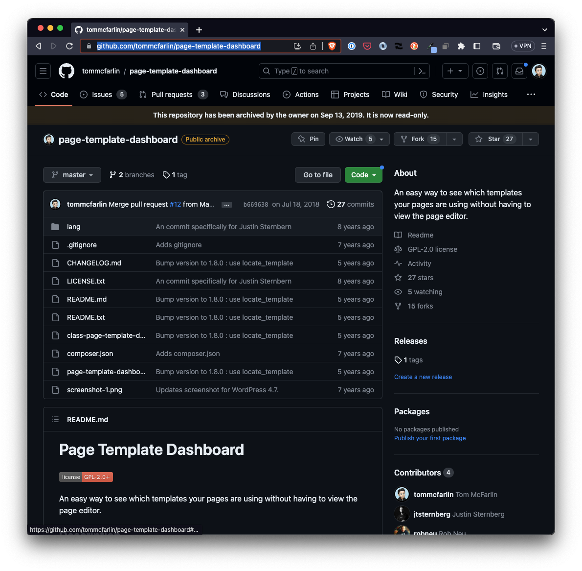This screenshot has width=582, height=571.
Task: Switch to the Pull requests tab
Action: pyautogui.click(x=173, y=95)
